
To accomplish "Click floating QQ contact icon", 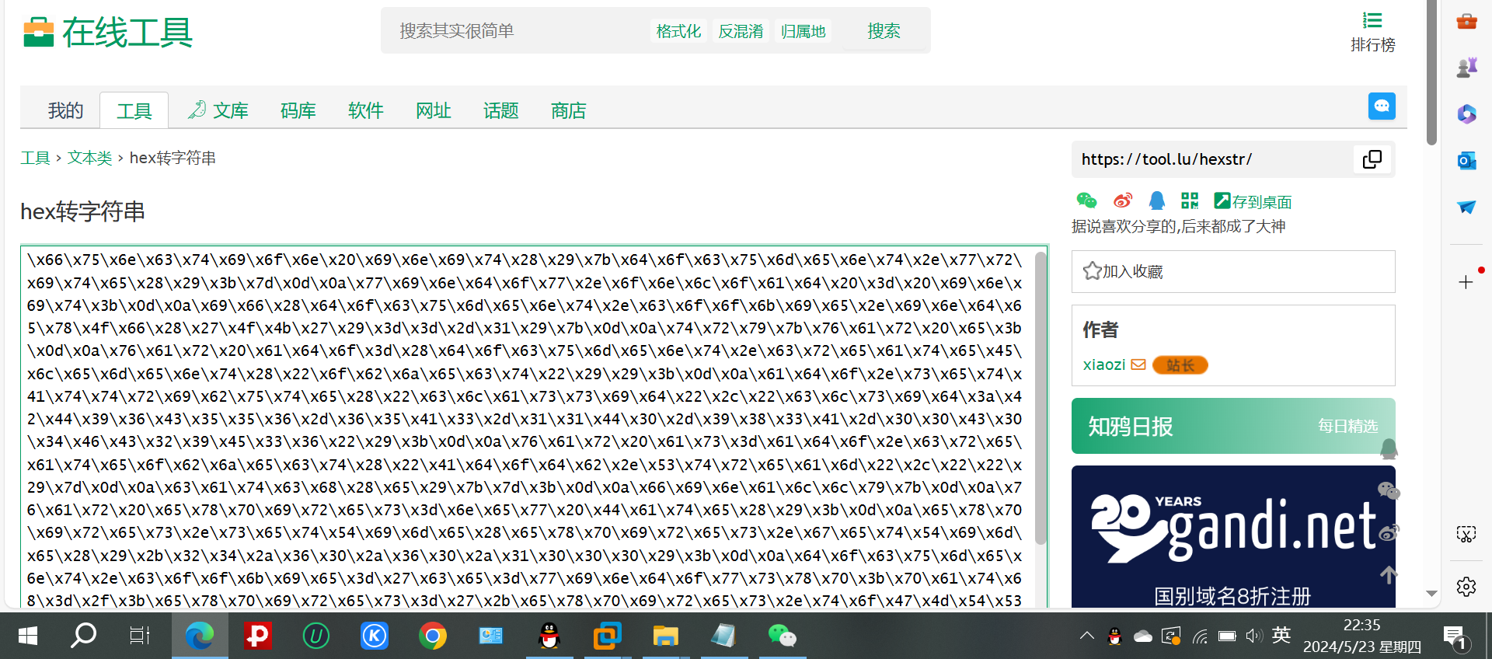I will pos(1389,449).
